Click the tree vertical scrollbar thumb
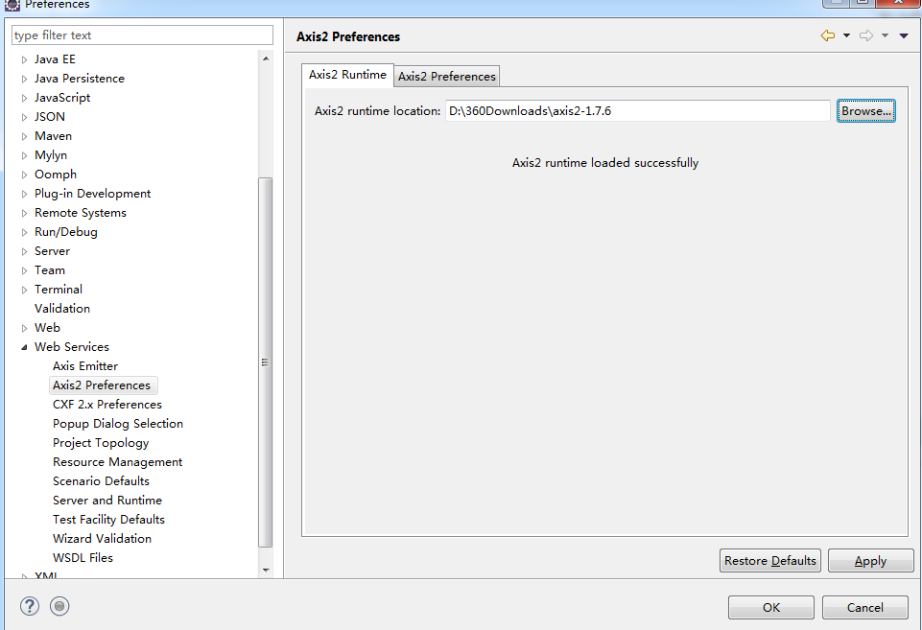Image resolution: width=922 pixels, height=630 pixels. (266, 362)
